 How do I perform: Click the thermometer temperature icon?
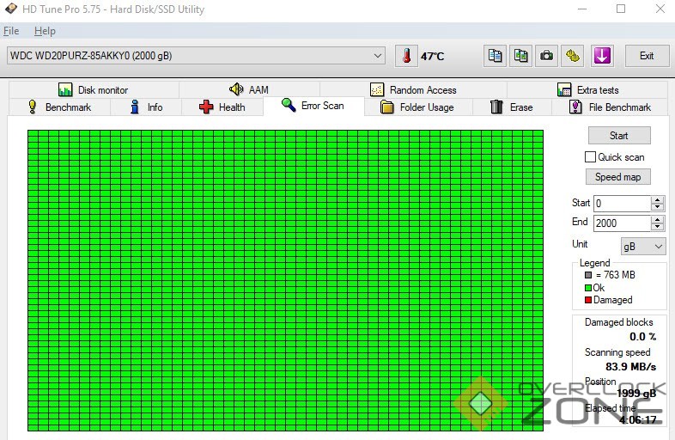406,56
